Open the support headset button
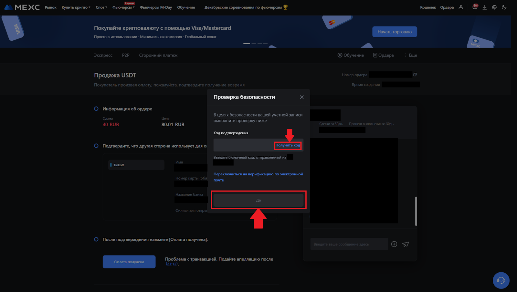 pos(501,280)
